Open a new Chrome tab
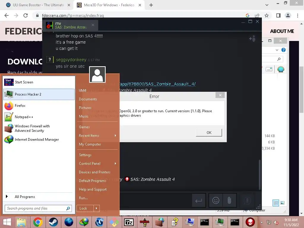 pos(151,5)
